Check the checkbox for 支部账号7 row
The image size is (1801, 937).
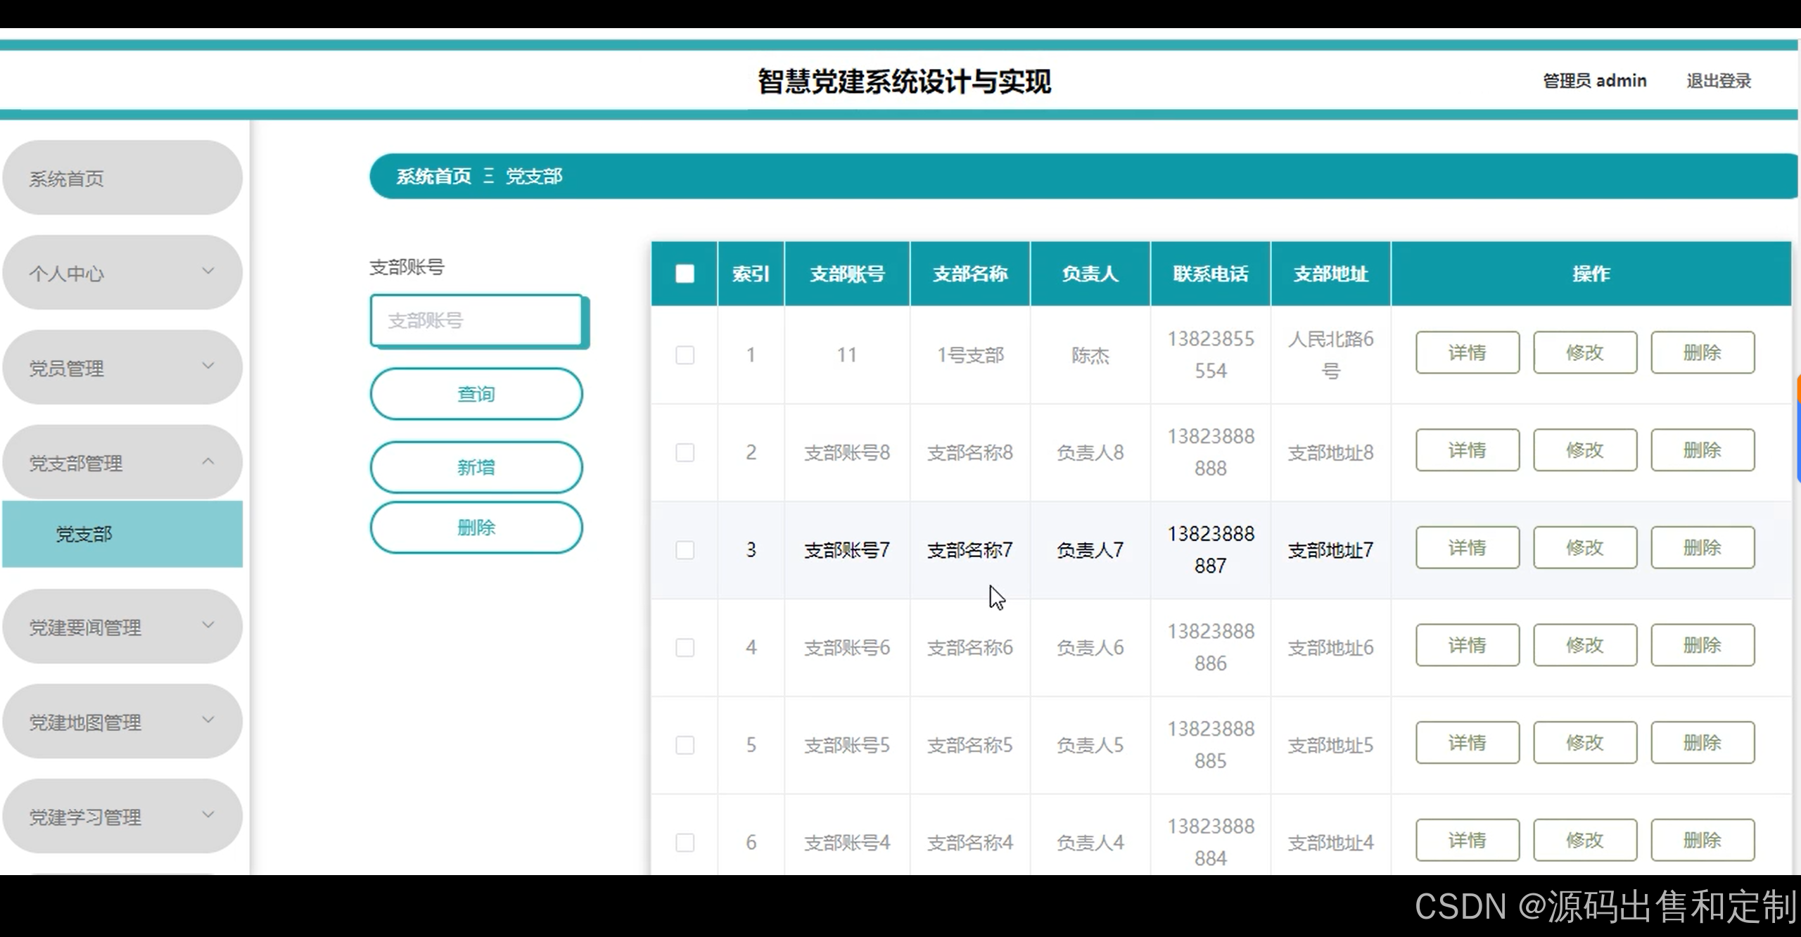click(x=685, y=550)
